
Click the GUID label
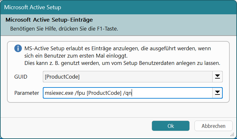(x=21, y=77)
